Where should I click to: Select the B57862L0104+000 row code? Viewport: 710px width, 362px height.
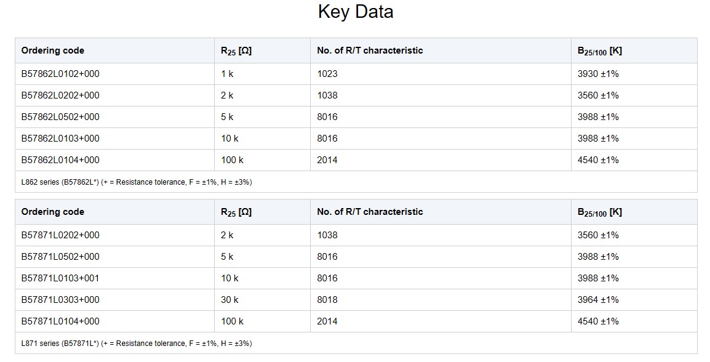coord(60,160)
